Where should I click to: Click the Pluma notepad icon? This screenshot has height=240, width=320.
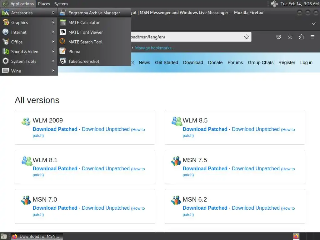pos(62,51)
